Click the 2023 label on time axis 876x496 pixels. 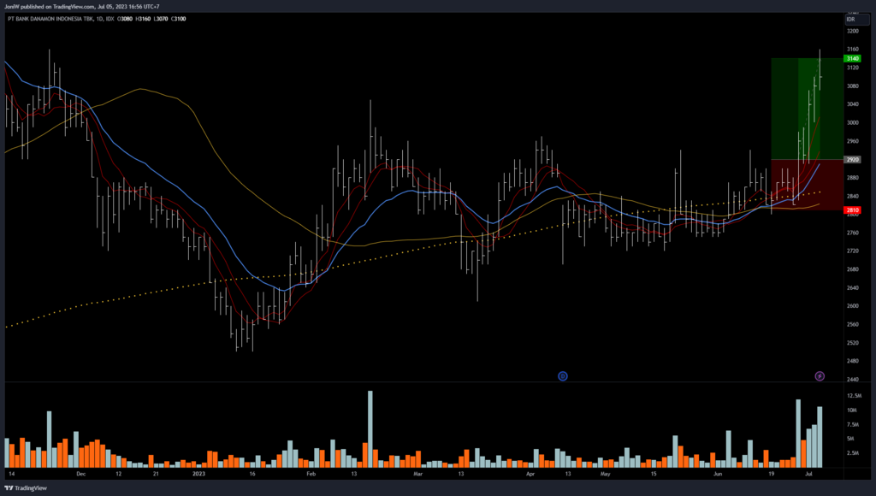pos(200,473)
